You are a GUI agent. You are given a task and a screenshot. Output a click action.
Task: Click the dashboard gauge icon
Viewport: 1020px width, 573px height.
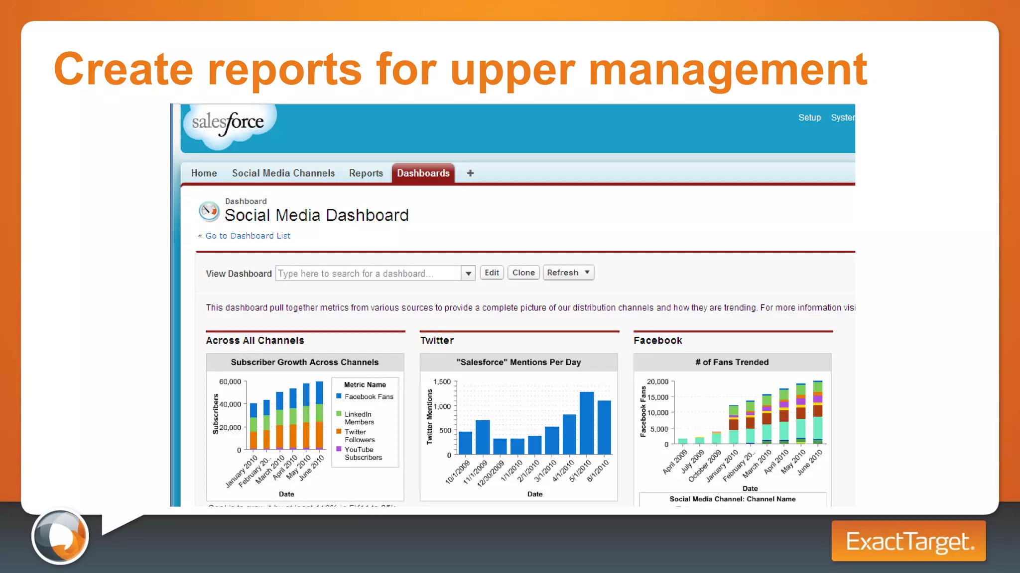[x=209, y=211]
